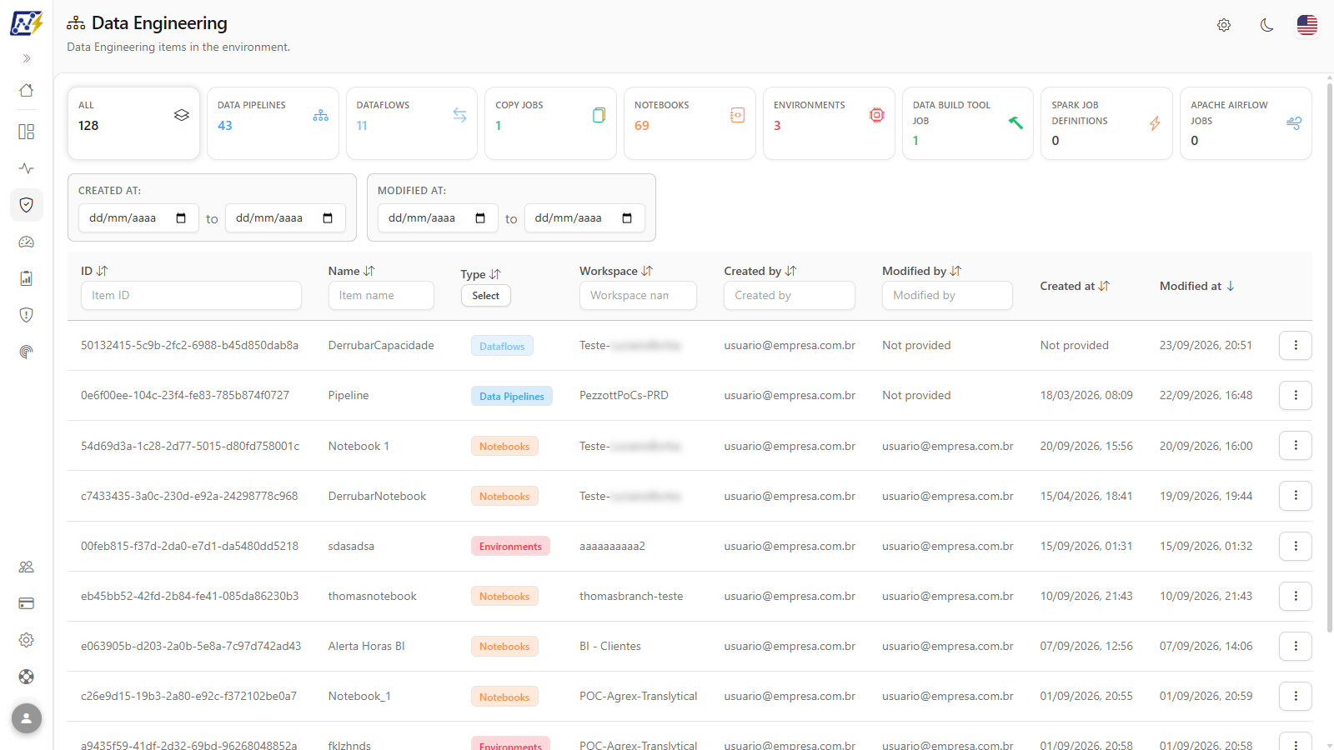Click the Data Pipelines tag in Pipeline row
The image size is (1334, 750).
tap(512, 396)
